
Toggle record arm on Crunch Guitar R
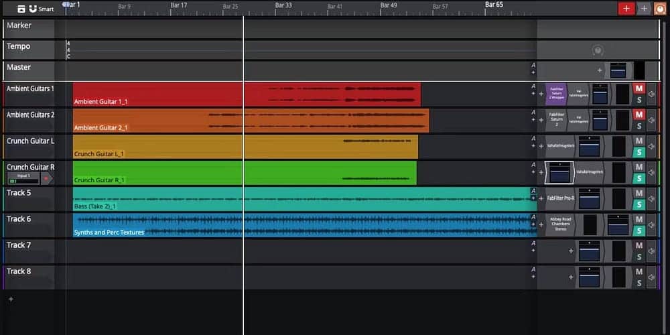click(x=46, y=179)
